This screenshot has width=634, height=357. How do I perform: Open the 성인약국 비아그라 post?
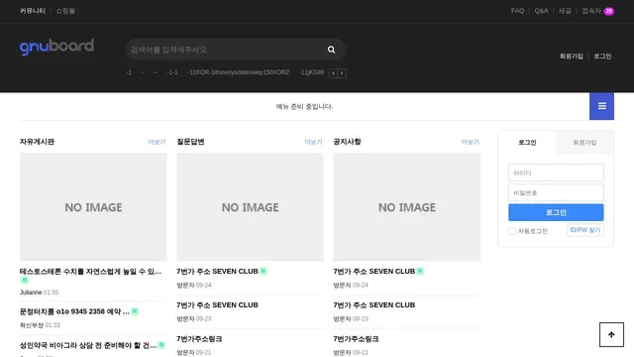[x=88, y=345]
